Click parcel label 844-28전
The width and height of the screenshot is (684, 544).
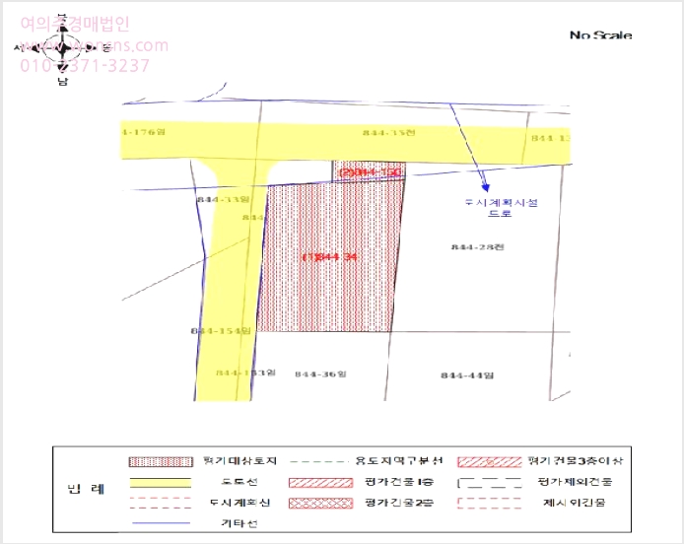coord(478,247)
